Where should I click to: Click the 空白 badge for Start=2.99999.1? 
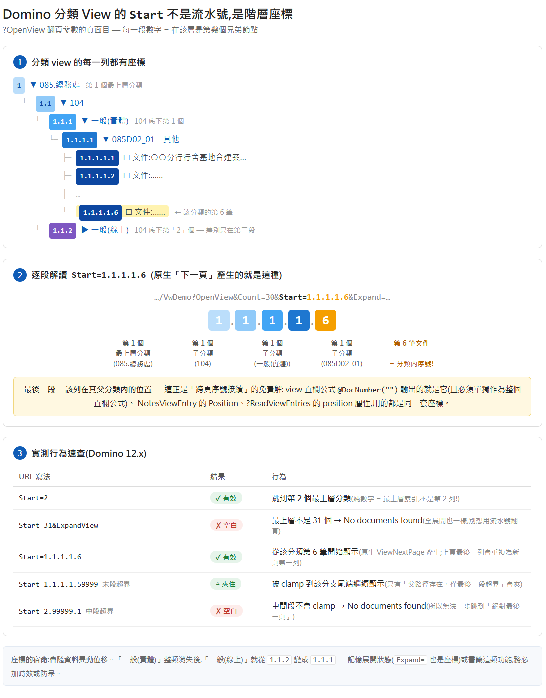[x=226, y=611]
